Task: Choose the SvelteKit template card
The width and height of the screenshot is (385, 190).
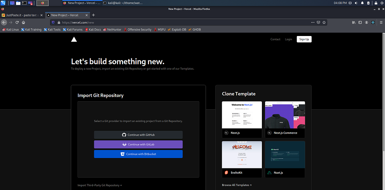Action: [242, 159]
